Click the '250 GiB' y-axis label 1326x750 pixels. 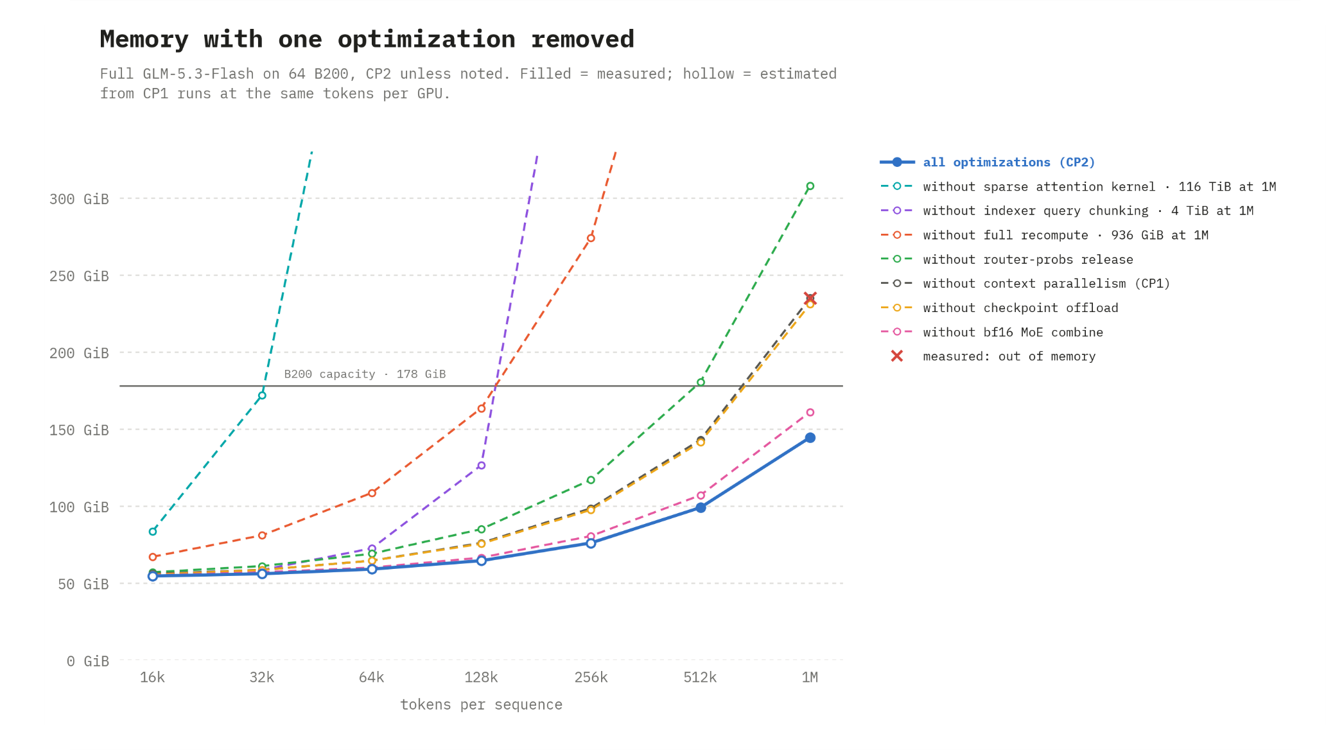coord(79,276)
